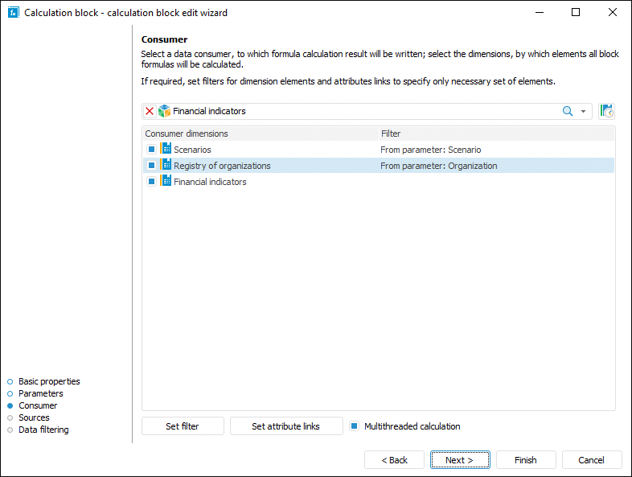632x477 pixels.
Task: Click the application icon in title bar
Action: tap(13, 12)
